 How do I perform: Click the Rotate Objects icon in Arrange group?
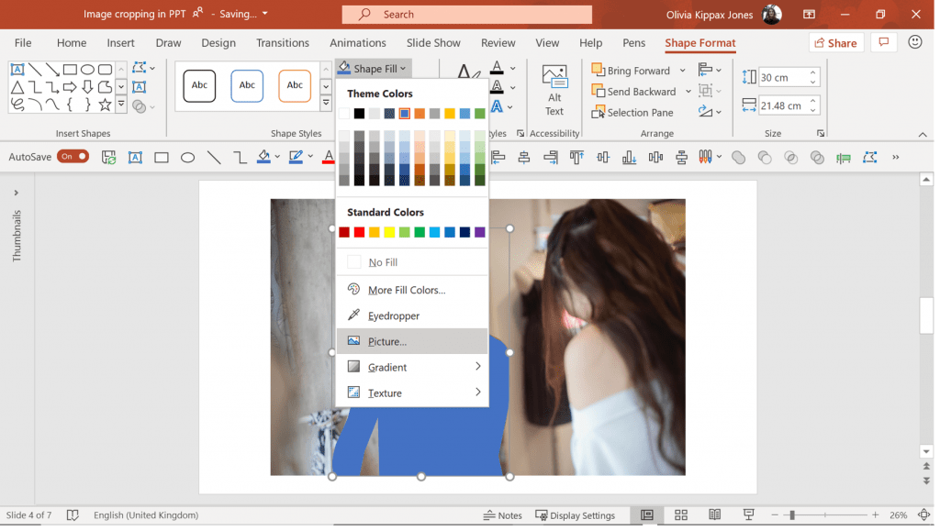click(705, 109)
